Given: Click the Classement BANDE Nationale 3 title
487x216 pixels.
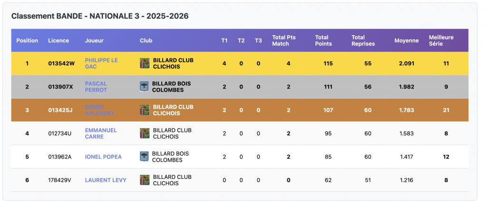Looking at the screenshot, I should point(100,16).
